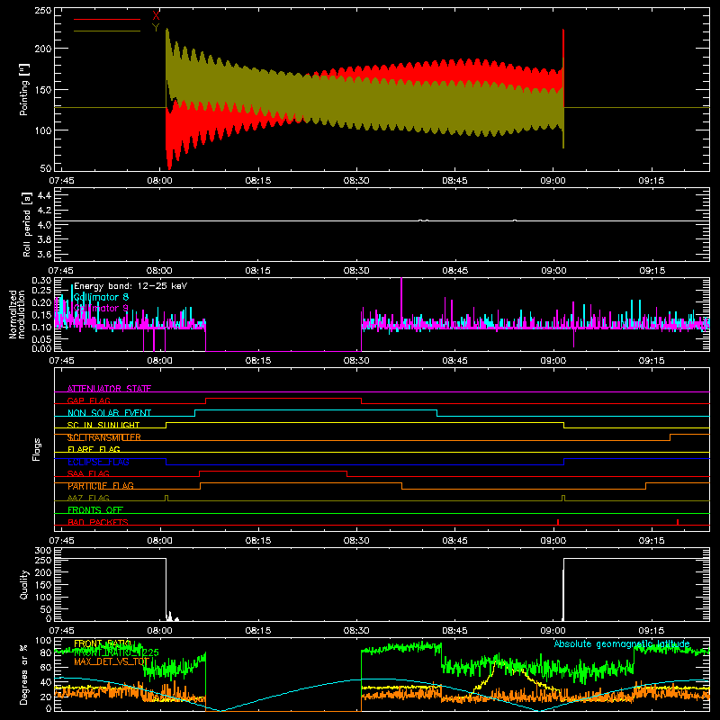Click the BAD_PACKETS flag label
The image size is (720, 720).
(x=98, y=522)
